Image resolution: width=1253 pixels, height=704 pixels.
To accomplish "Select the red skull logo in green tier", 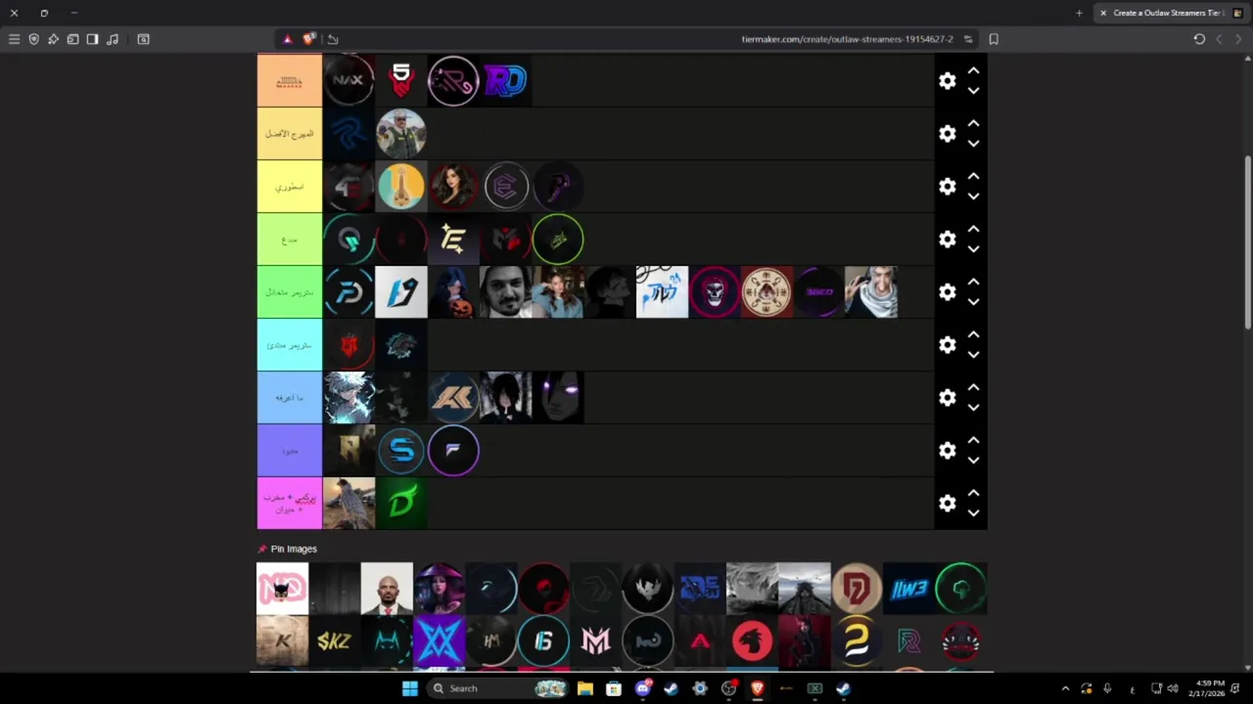I will click(715, 292).
